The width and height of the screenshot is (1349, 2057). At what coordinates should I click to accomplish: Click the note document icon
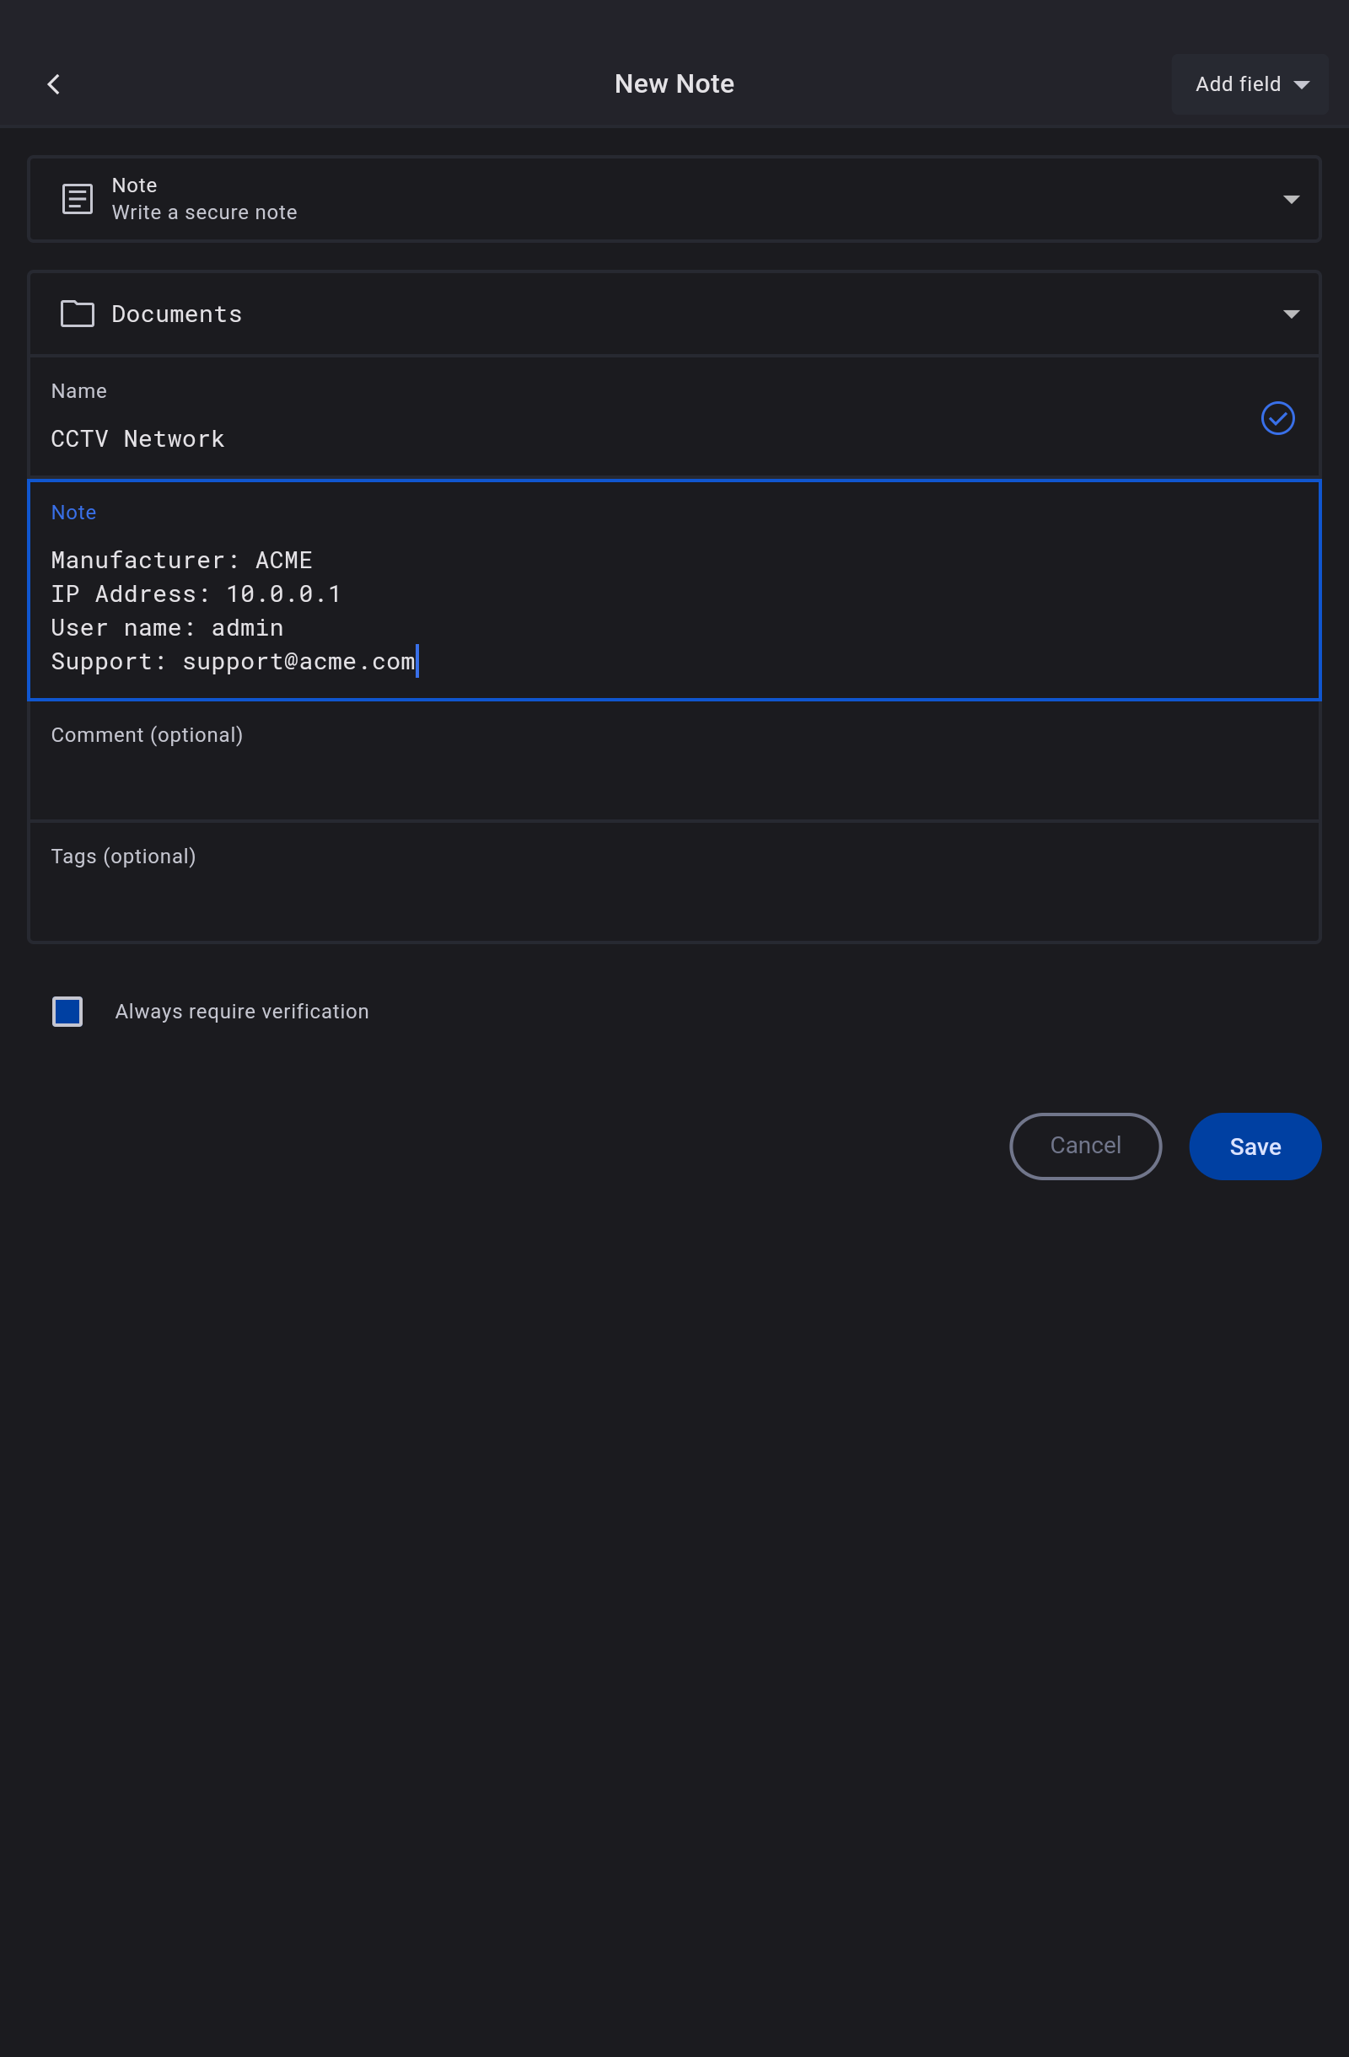click(x=77, y=199)
